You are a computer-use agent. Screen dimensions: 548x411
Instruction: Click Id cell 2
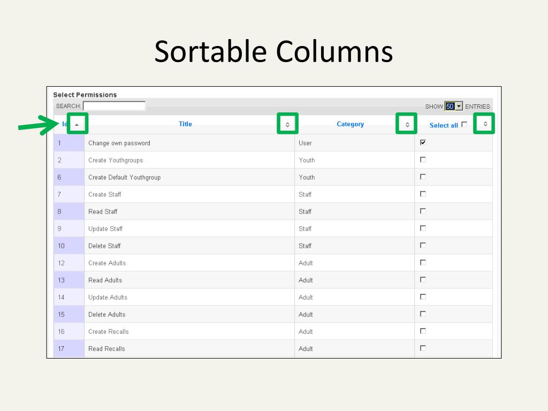click(69, 160)
